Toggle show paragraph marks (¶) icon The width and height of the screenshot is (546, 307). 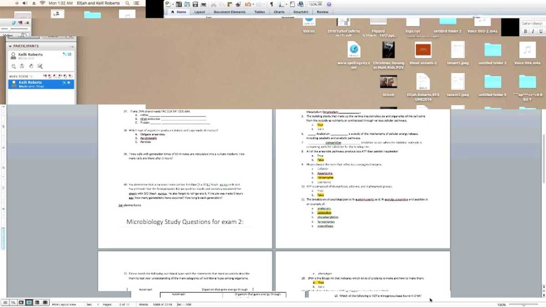pyautogui.click(x=272, y=4)
